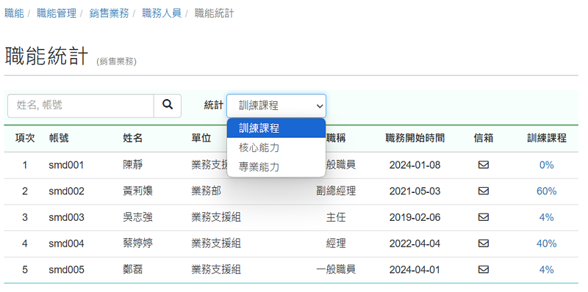Viewport: 588px width, 292px height.
Task: Click the 4% link for smd003
Action: point(546,217)
